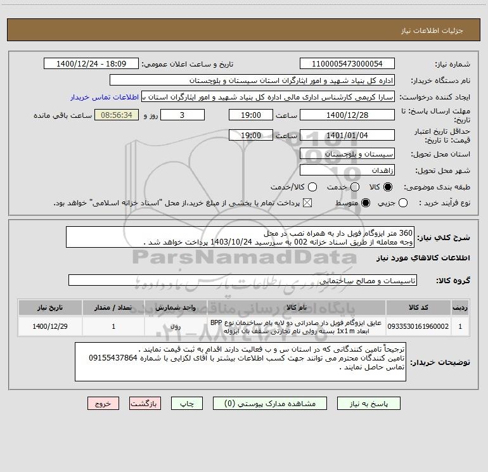Click the بازگشت back button
Viewport: 488px width, 472px height.
[x=145, y=404]
